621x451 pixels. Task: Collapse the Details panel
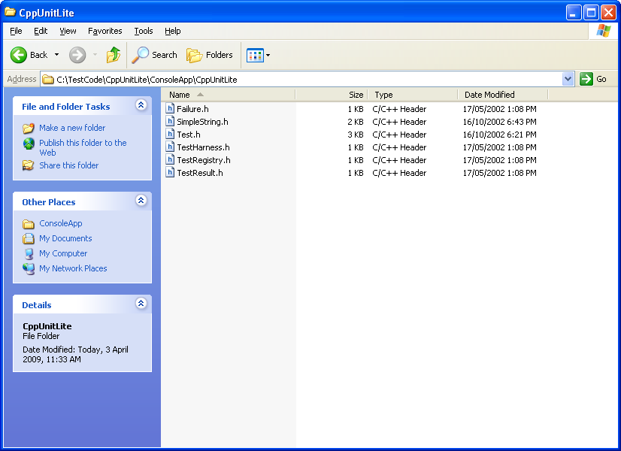coord(141,304)
